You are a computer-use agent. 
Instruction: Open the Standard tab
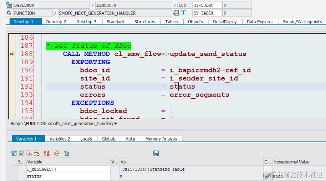116,22
